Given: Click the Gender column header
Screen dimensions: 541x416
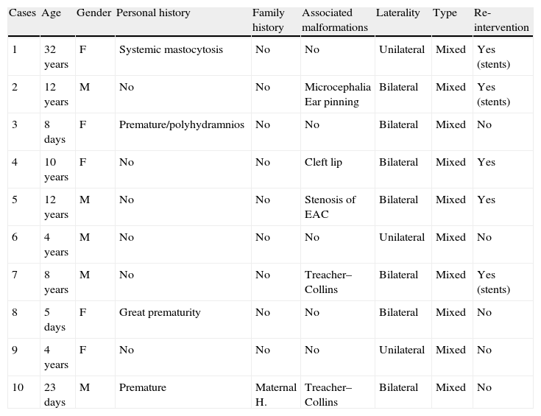Looking at the screenshot, I should coord(93,13).
